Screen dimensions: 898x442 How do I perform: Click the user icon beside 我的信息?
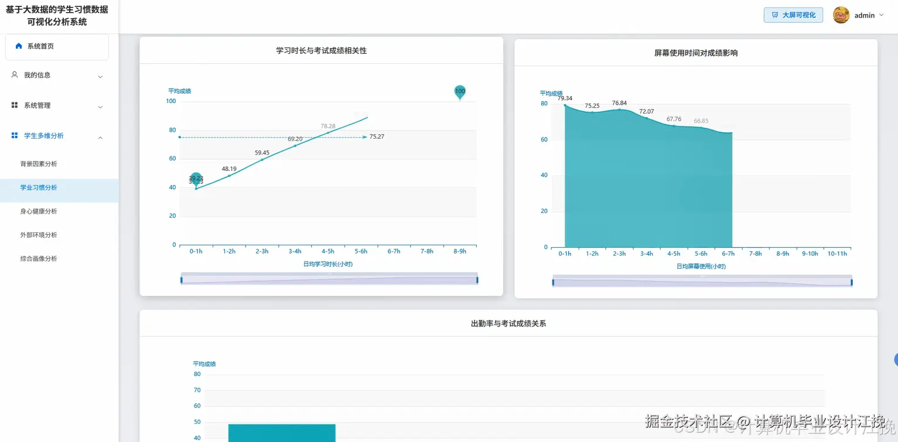tap(15, 75)
